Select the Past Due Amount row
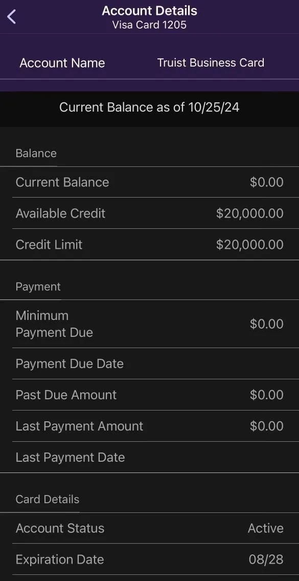Viewport: 299px width, 581px height. [x=149, y=395]
